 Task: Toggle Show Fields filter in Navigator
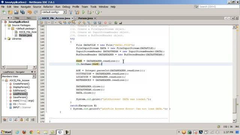[10, 120]
